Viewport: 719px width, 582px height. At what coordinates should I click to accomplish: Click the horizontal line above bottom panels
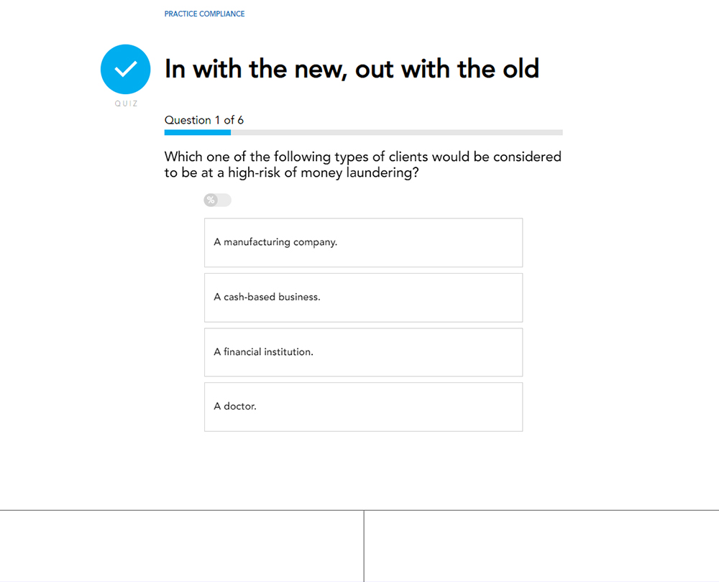point(359,510)
